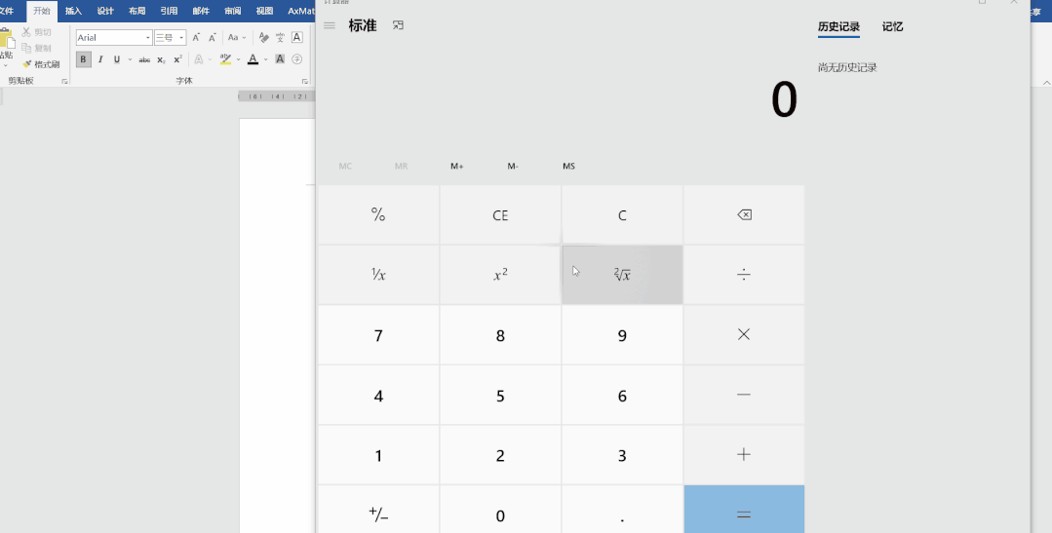
Task: Expand the text highlight color dropdown arrow
Action: tap(238, 59)
